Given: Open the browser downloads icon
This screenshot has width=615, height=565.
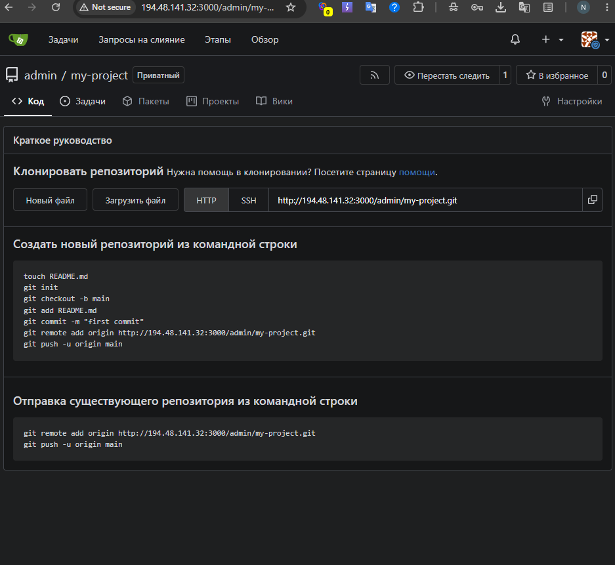Looking at the screenshot, I should tap(501, 7).
